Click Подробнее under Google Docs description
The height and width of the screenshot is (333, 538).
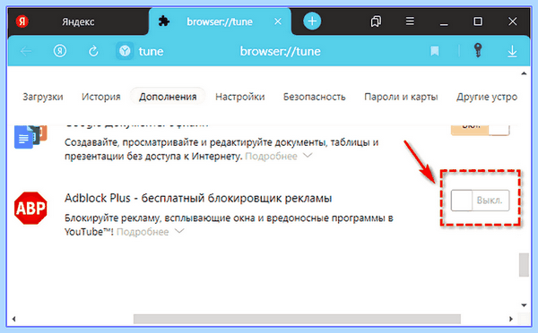click(x=271, y=157)
